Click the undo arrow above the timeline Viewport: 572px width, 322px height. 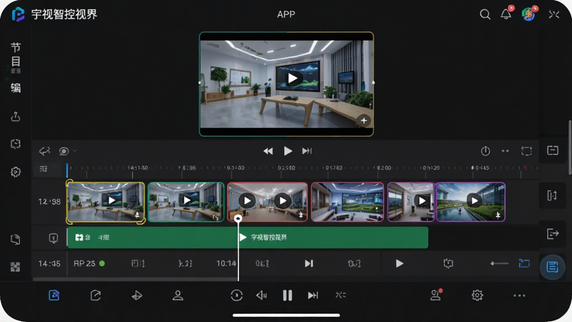(x=45, y=151)
